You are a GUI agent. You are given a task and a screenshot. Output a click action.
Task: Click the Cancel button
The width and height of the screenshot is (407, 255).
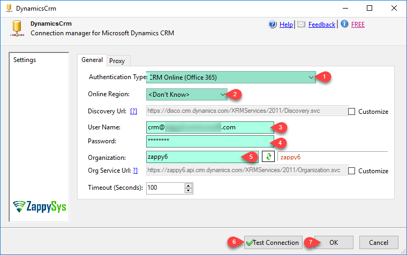[379, 243]
